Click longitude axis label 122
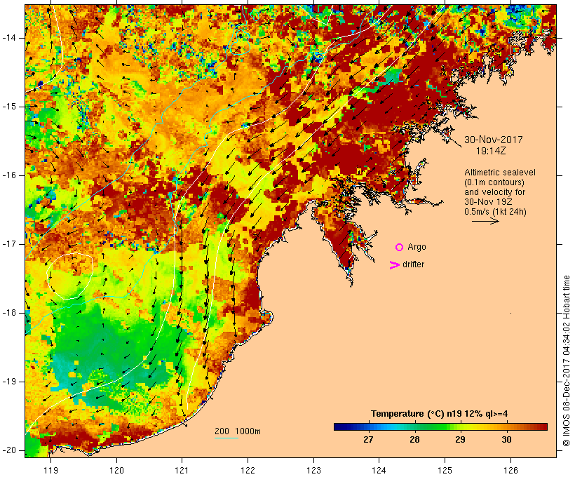 pyautogui.click(x=248, y=470)
